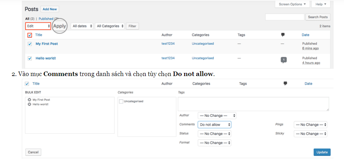Toggle the select-all checkbox beside Title
Image resolution: width=344 pixels, height=160 pixels.
pos(30,35)
